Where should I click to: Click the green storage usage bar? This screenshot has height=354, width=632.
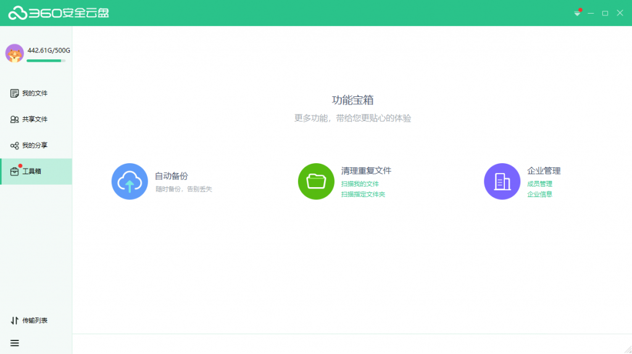point(46,61)
